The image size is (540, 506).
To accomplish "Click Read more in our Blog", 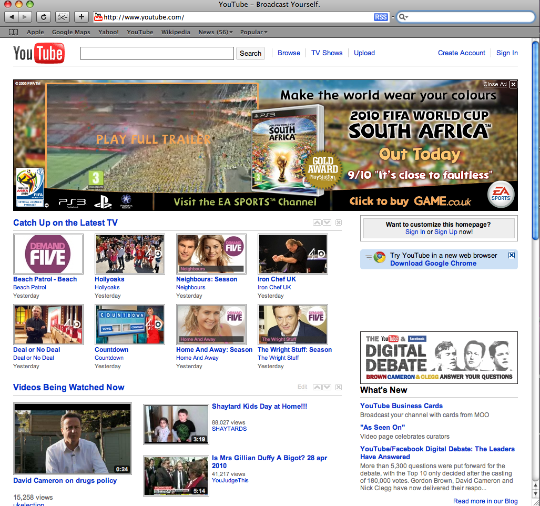I will (x=485, y=501).
